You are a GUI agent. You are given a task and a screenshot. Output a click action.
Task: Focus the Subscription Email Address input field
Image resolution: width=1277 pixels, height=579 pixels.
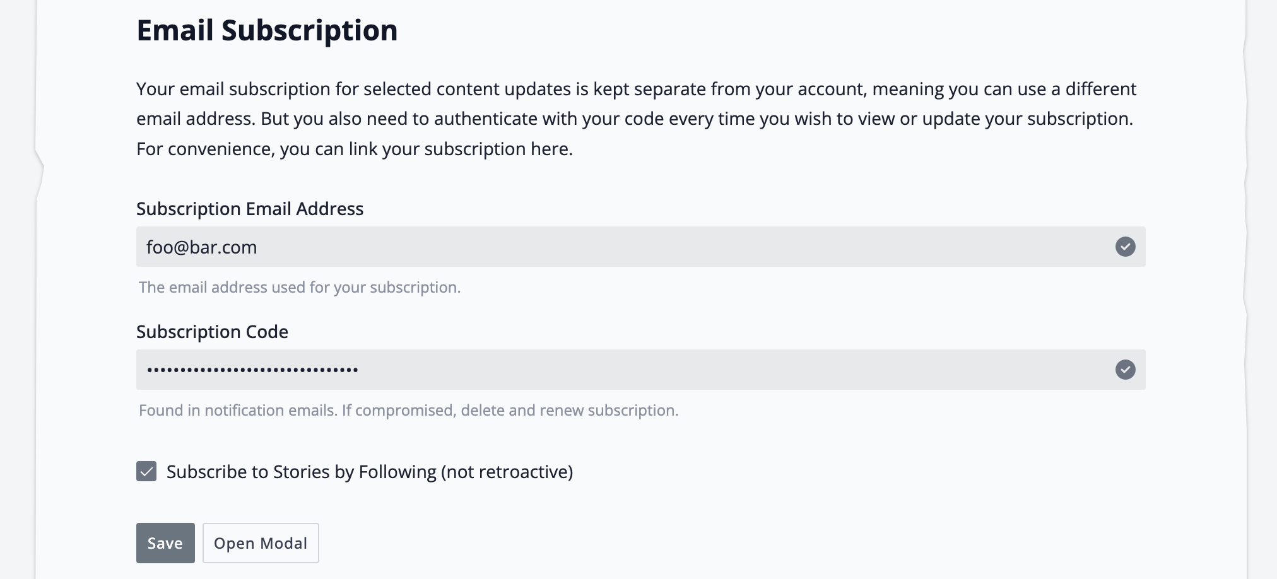(x=631, y=247)
